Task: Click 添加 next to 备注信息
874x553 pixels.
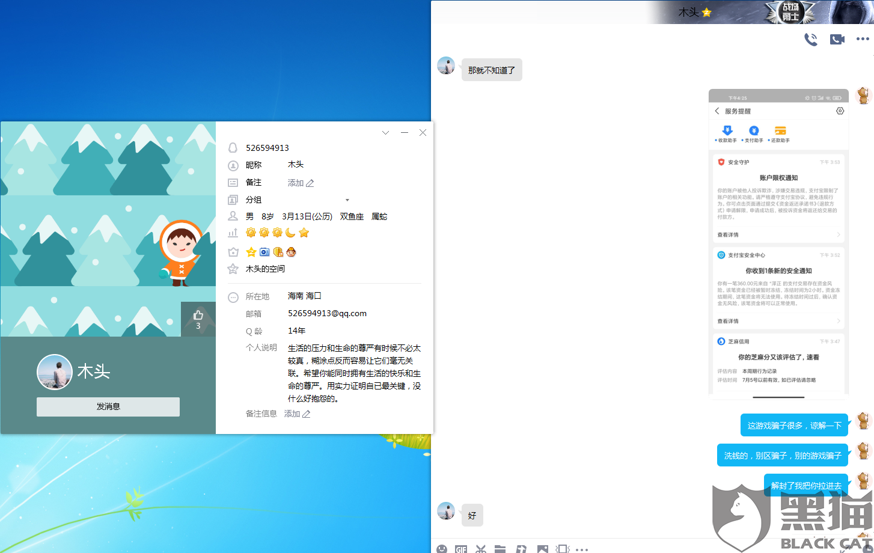Action: click(292, 414)
